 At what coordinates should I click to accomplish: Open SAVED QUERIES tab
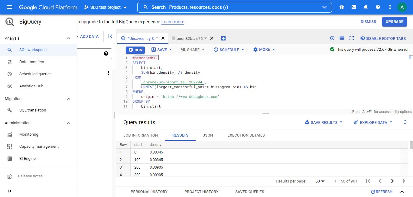point(250,192)
